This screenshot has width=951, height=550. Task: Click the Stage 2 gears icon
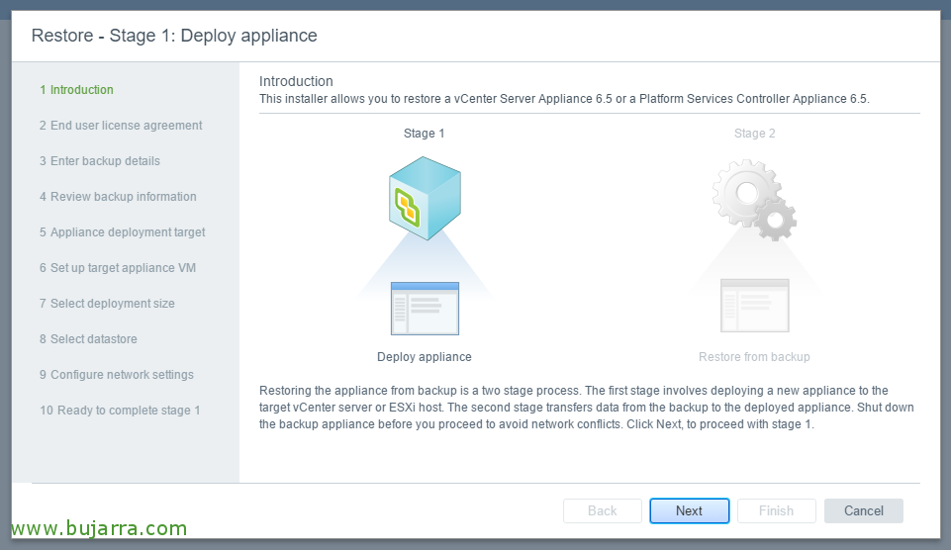(x=754, y=200)
